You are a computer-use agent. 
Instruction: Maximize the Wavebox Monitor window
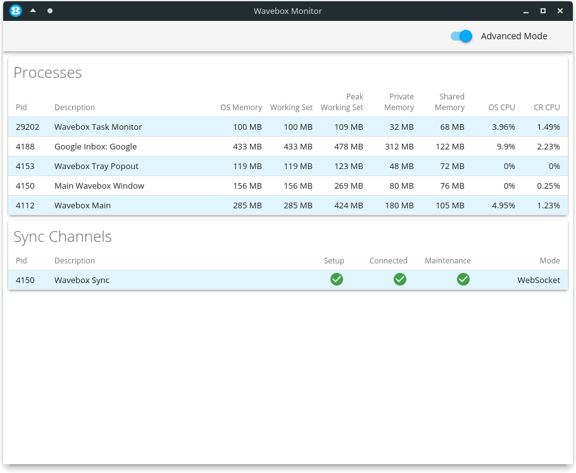[542, 11]
